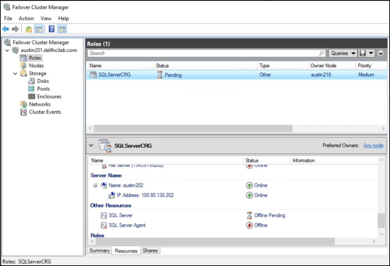Image resolution: width=390 pixels, height=266 pixels.
Task: Select the Failover Cluster Manager root node
Action: (41, 43)
